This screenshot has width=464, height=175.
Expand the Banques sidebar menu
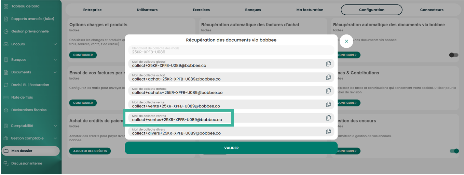point(55,60)
